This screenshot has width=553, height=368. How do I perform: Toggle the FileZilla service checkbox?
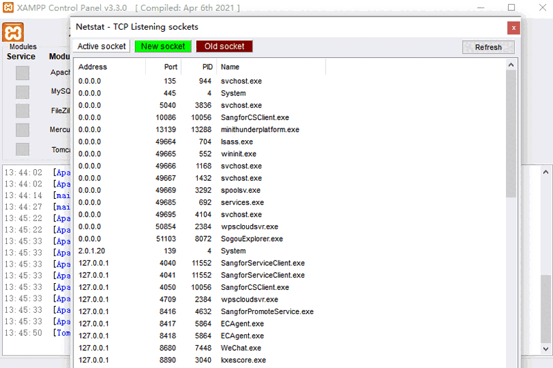(23, 111)
